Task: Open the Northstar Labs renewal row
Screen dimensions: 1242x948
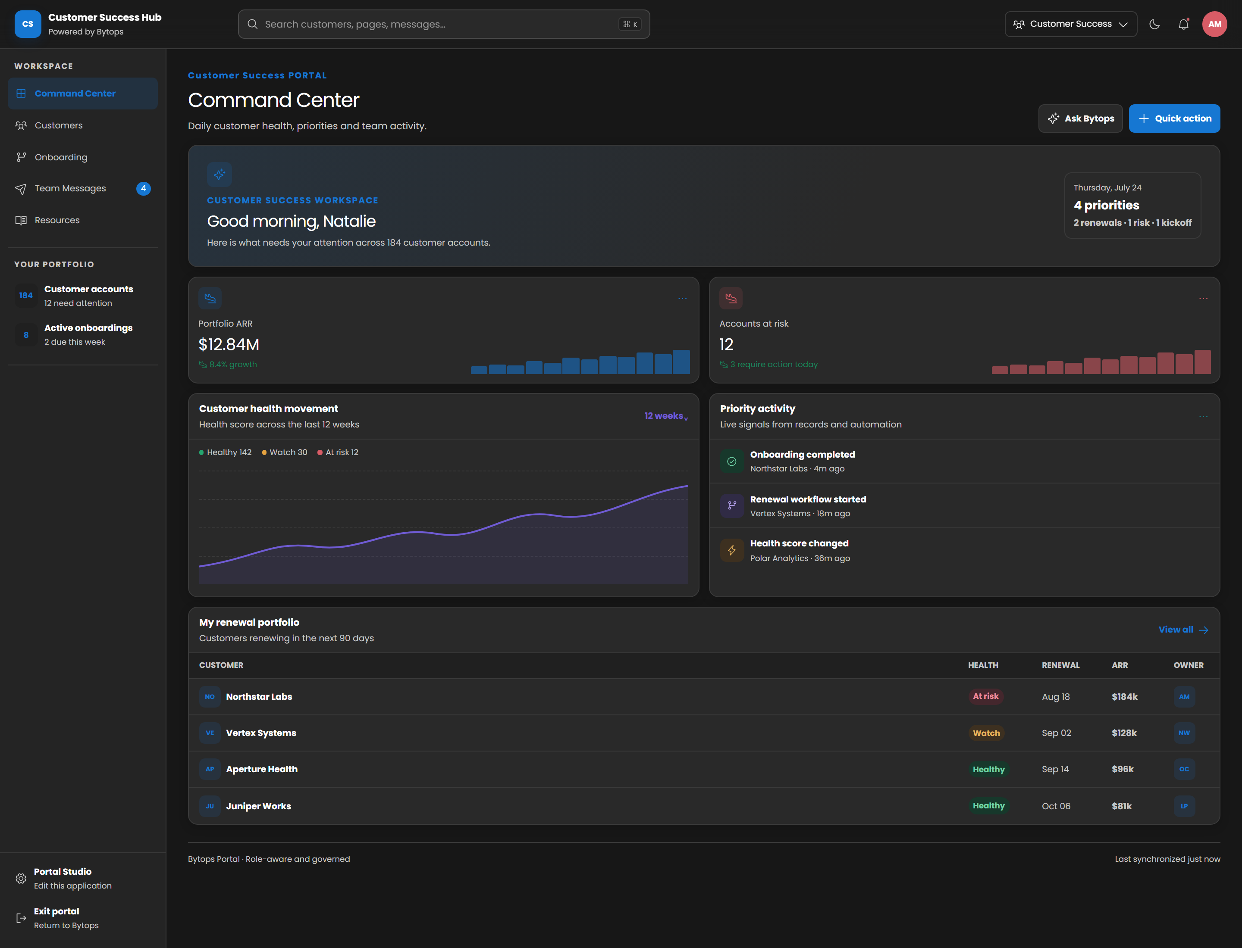Action: [704, 697]
